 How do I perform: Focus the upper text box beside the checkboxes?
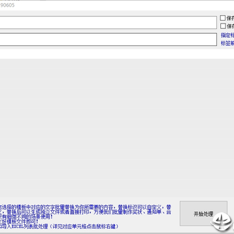tap(108, 22)
